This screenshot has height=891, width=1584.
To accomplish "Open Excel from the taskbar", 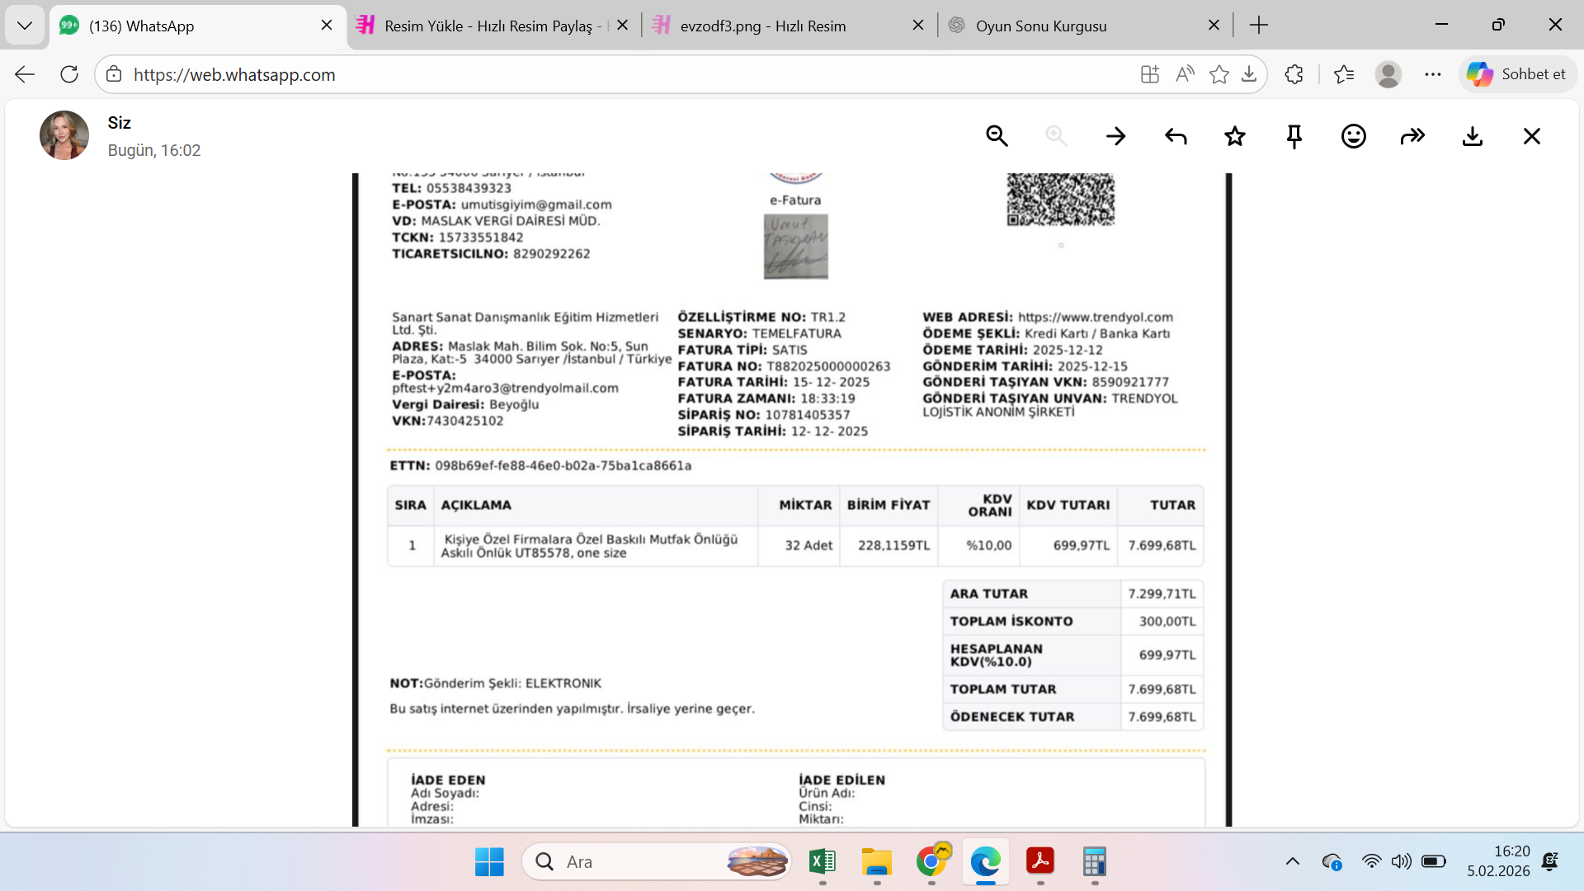I will pos(823,862).
